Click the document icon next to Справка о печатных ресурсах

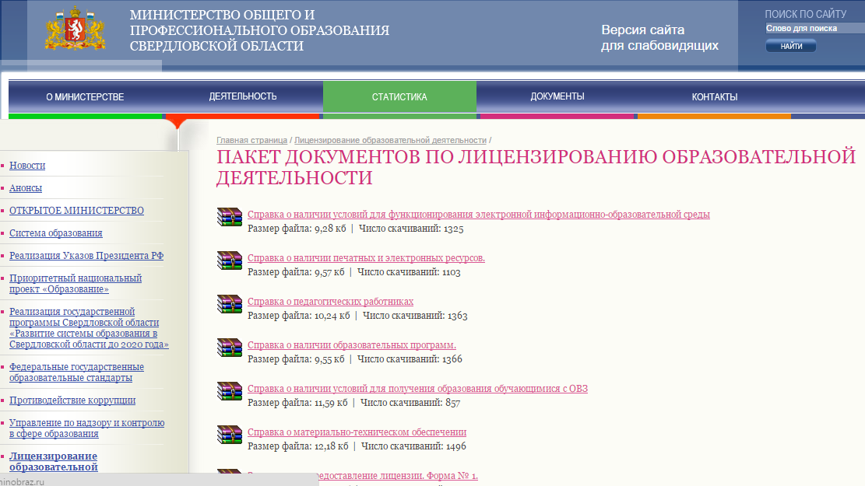[x=230, y=261]
